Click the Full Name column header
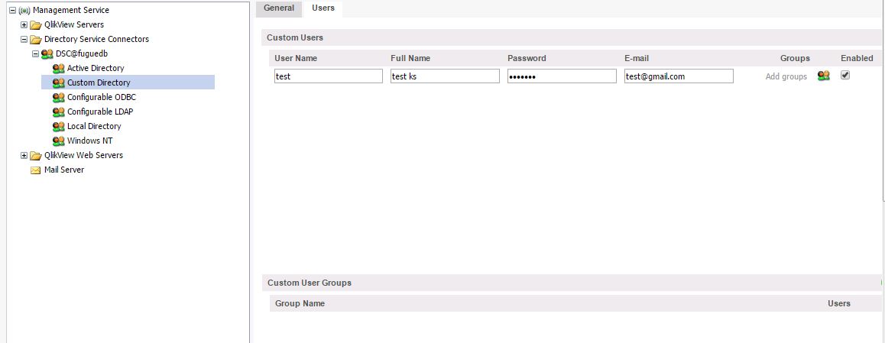The image size is (885, 343). pyautogui.click(x=410, y=58)
